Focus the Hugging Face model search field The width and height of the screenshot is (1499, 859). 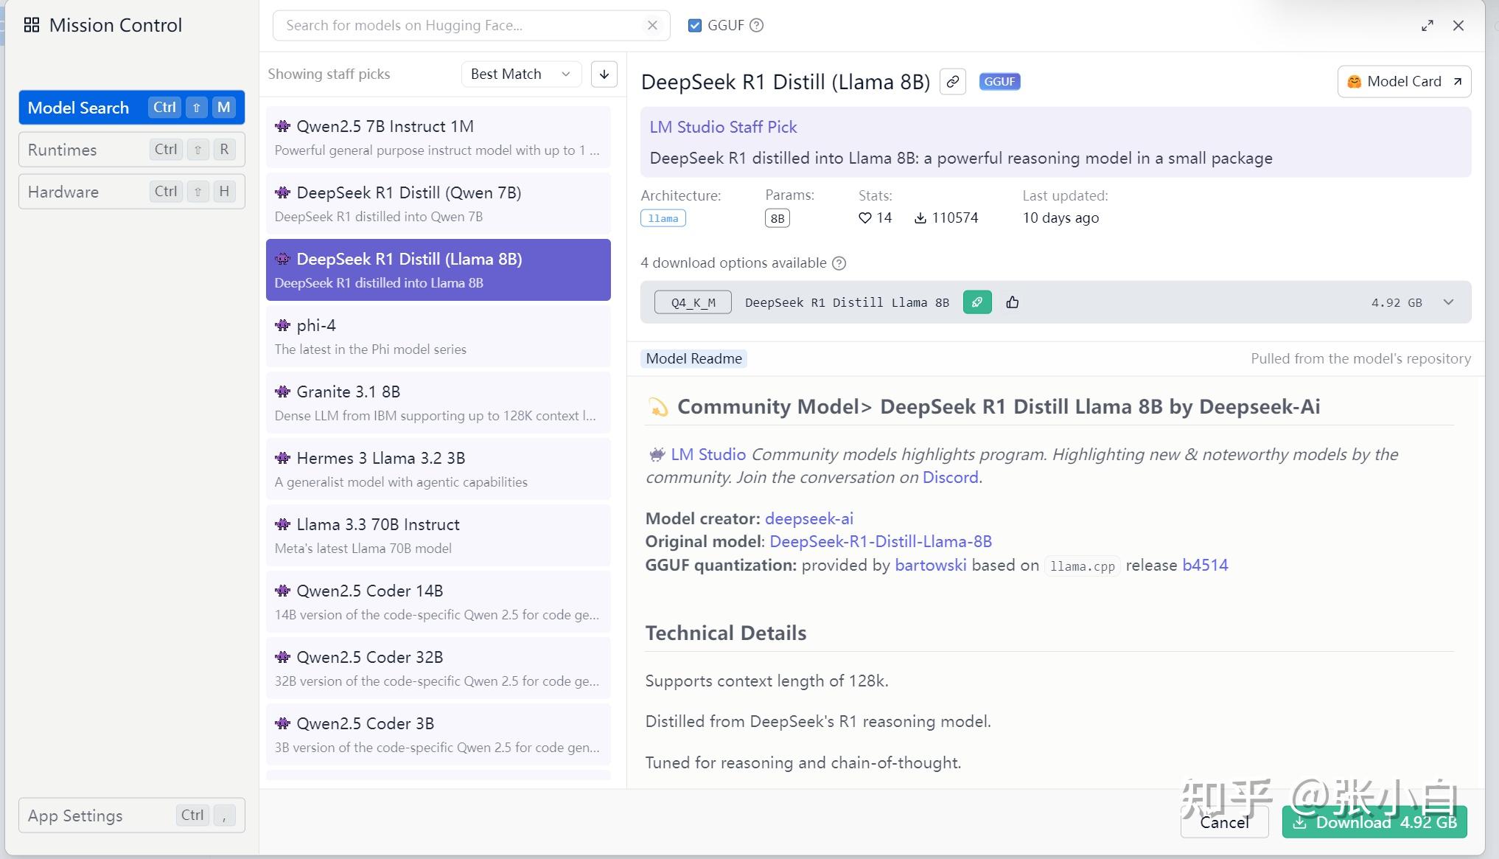pos(461,25)
